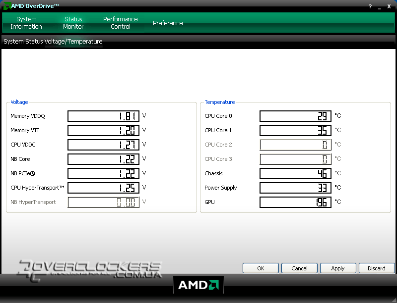Click the CPU VDDC voltage readout
Screen dimensions: 397x303
pos(103,145)
